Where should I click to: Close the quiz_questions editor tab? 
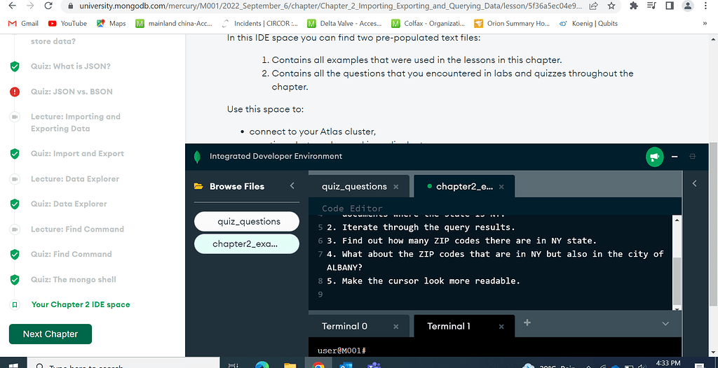(396, 187)
